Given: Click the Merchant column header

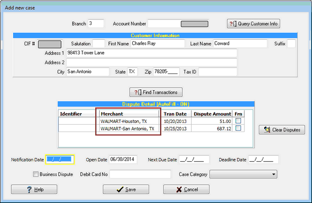Looking at the screenshot, I should point(129,114).
